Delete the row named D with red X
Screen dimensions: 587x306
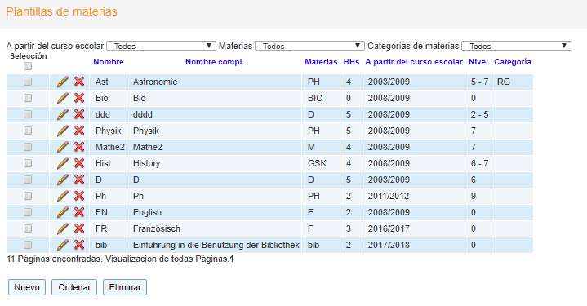[x=79, y=180]
